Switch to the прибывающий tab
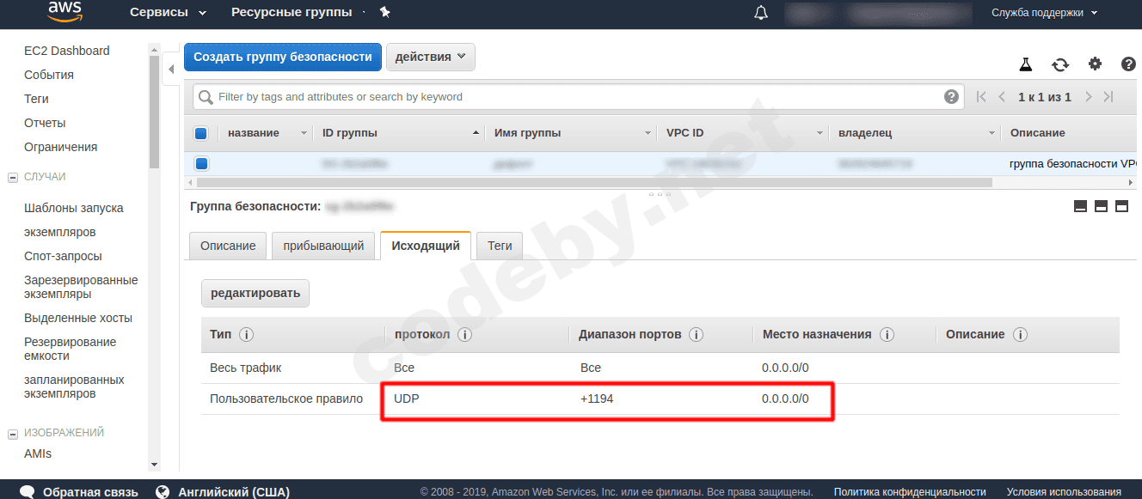 tap(323, 246)
